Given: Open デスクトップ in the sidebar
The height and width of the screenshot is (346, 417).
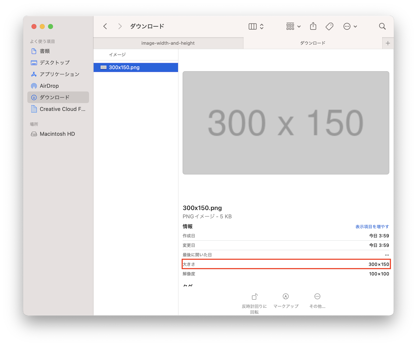Looking at the screenshot, I should (x=58, y=63).
